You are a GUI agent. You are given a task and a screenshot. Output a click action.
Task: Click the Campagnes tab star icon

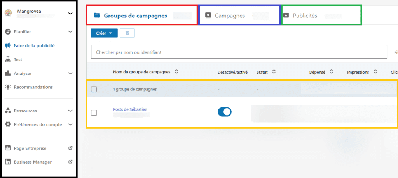208,16
